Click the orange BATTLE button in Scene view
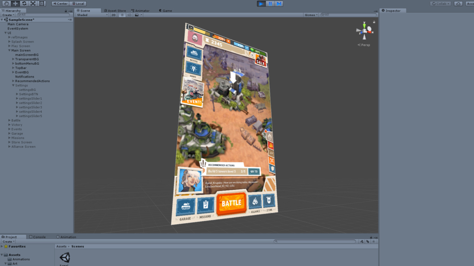Image resolution: width=474 pixels, height=266 pixels. [x=231, y=204]
